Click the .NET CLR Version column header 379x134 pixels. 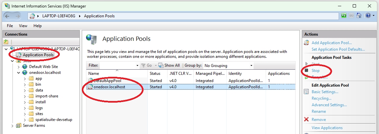[x=181, y=74]
